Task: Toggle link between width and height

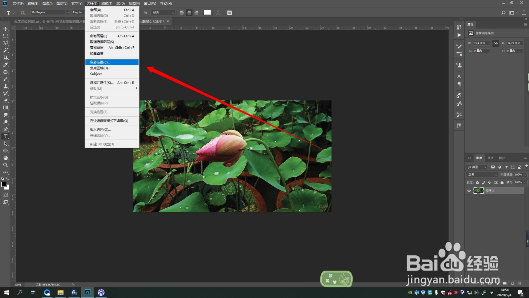Action: click(495, 43)
